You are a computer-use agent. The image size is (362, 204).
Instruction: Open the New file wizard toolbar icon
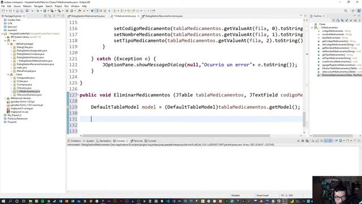point(3,11)
